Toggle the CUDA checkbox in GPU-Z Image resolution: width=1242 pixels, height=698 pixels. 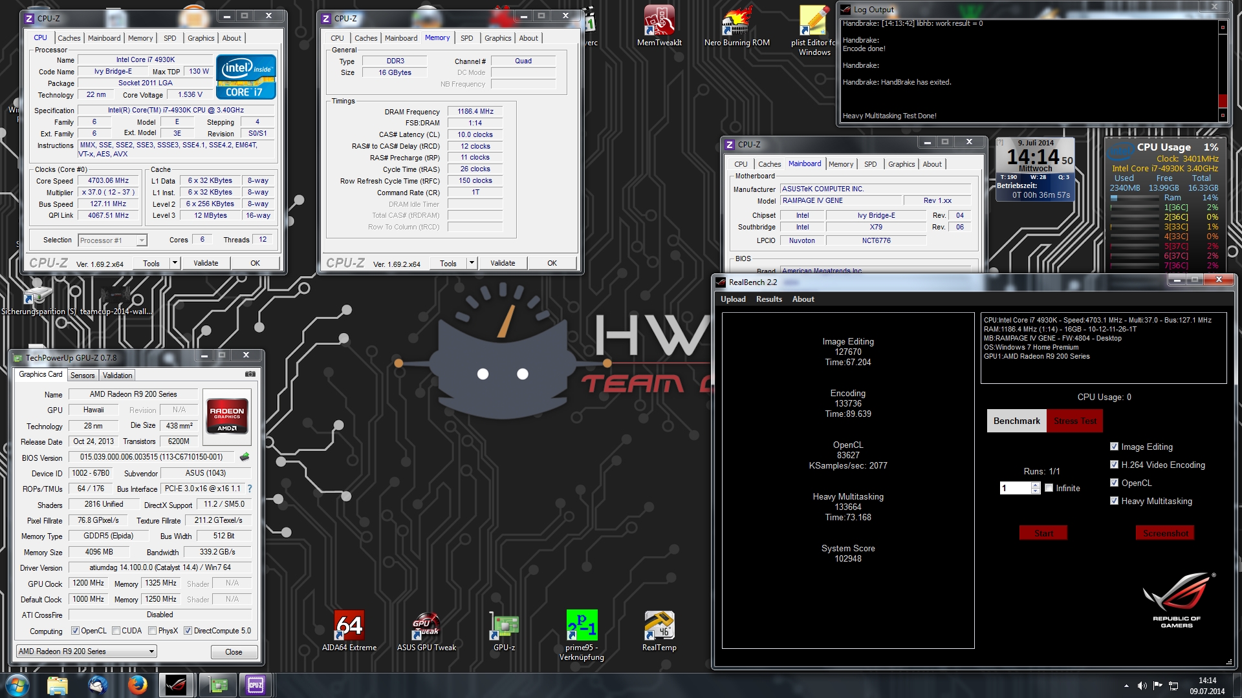pos(116,631)
